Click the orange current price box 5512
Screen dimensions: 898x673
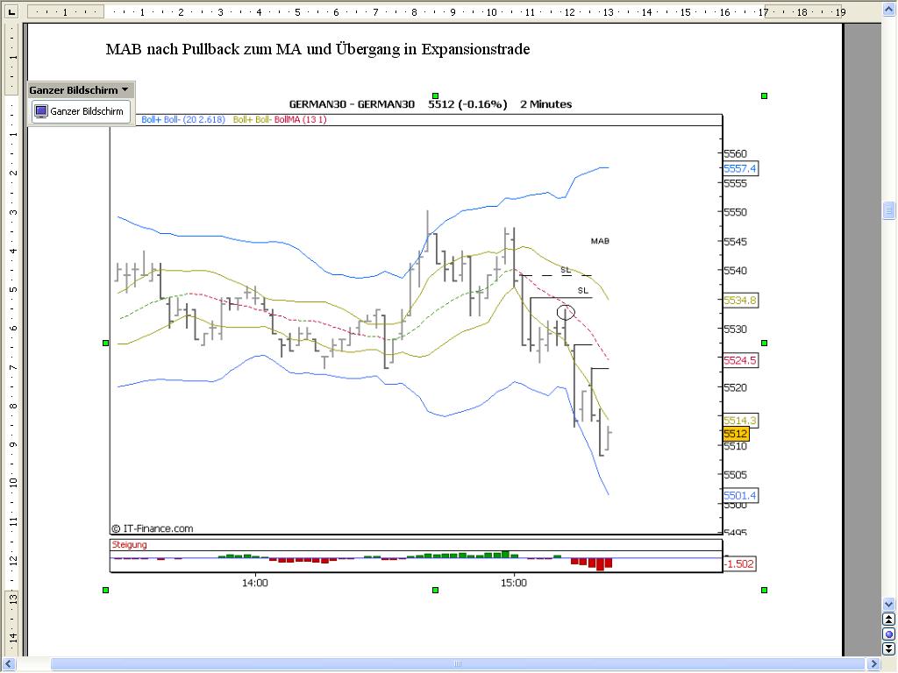pyautogui.click(x=736, y=434)
